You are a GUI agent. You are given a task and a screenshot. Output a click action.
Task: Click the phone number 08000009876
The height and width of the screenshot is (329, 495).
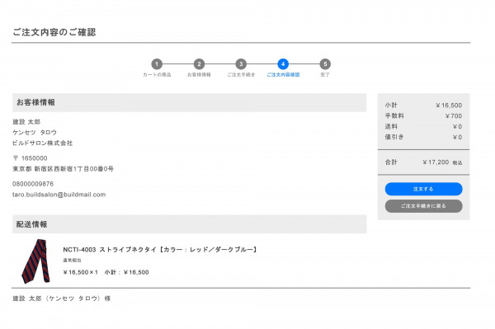pyautogui.click(x=33, y=184)
